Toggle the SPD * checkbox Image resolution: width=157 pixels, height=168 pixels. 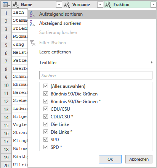(46, 147)
